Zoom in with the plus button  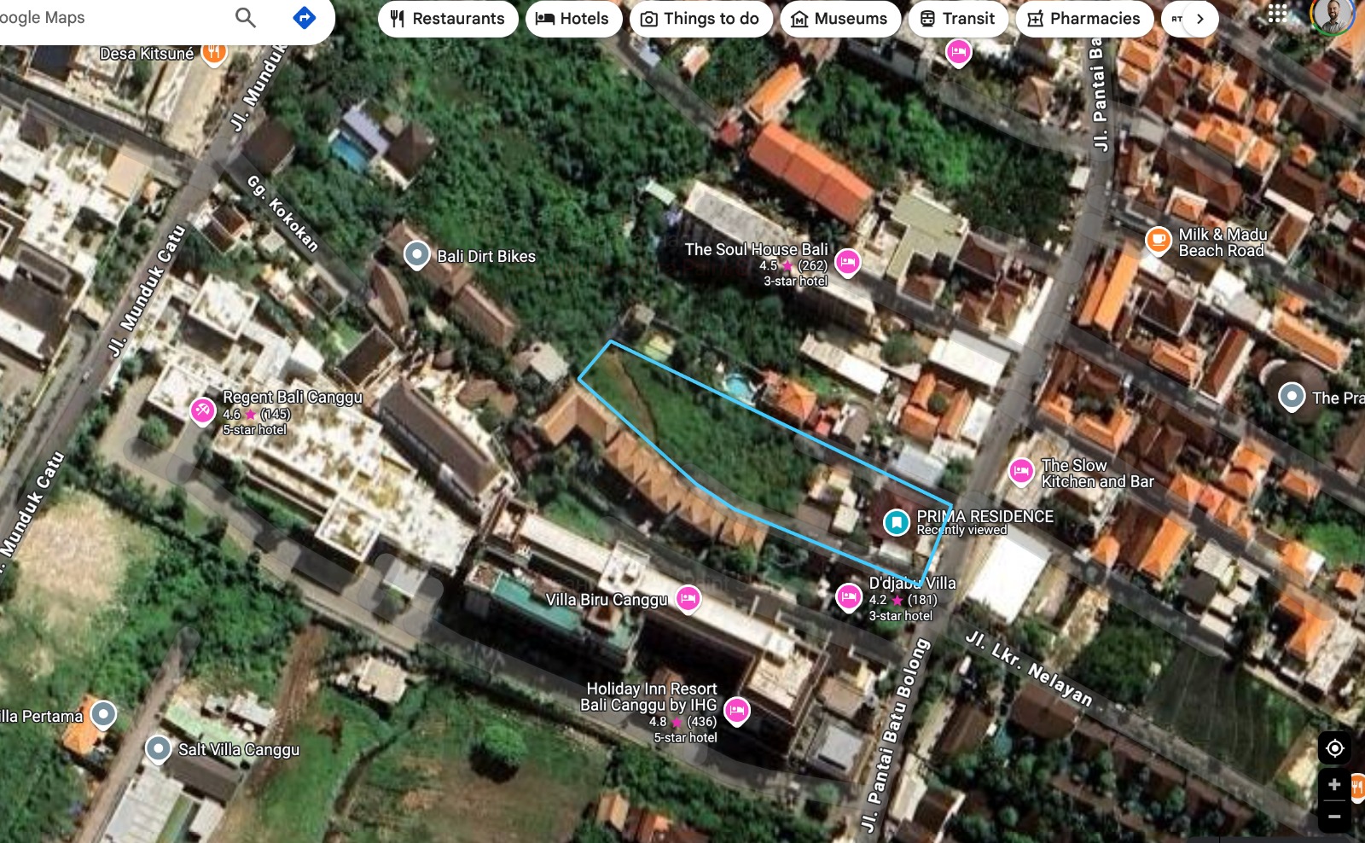[1334, 785]
